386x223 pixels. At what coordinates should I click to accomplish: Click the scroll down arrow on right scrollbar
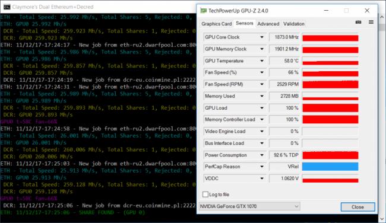point(382,218)
